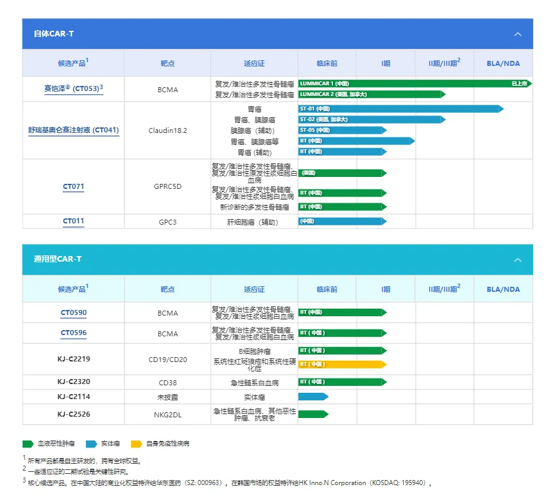The height and width of the screenshot is (497, 555).
Task: Click BLA/NDA column header in 自体CAR-T table
Action: click(503, 63)
